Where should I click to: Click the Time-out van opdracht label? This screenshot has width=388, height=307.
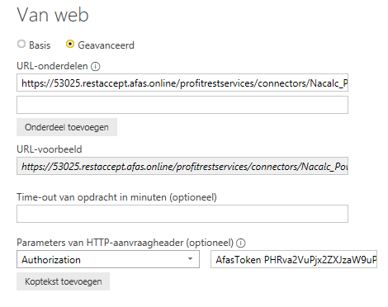point(116,197)
